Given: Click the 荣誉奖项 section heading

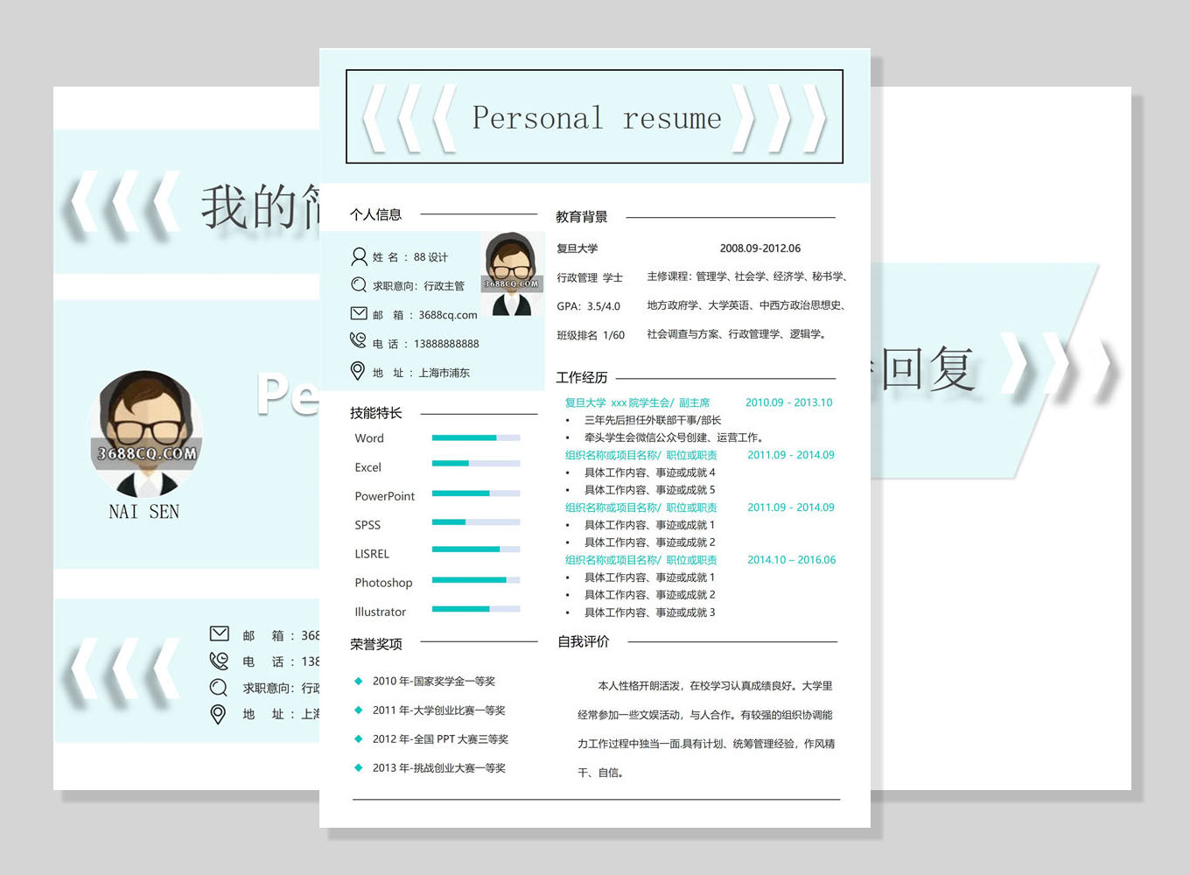Looking at the screenshot, I should point(376,644).
